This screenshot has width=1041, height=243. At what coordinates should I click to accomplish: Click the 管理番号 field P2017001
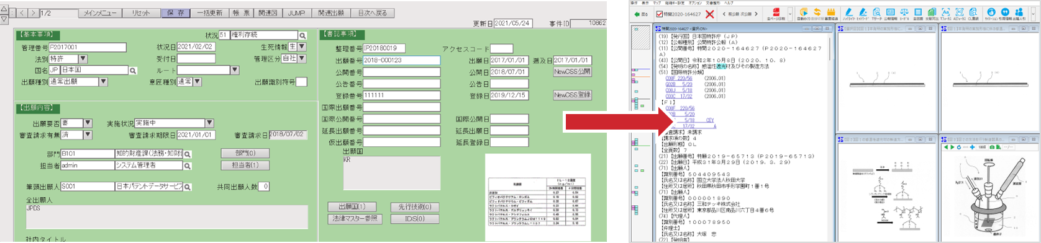[x=88, y=48]
